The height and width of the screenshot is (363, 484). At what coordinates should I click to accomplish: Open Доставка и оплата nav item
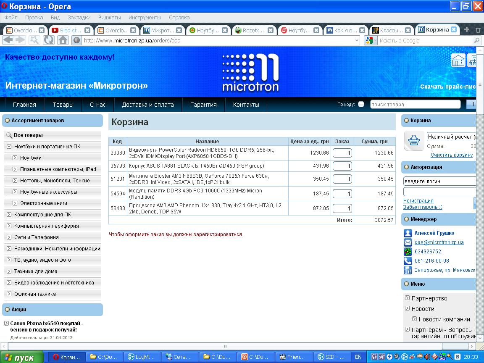point(148,105)
